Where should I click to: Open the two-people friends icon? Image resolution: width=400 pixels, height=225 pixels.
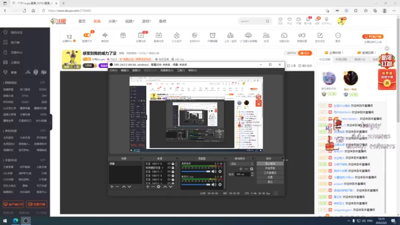coord(266,35)
